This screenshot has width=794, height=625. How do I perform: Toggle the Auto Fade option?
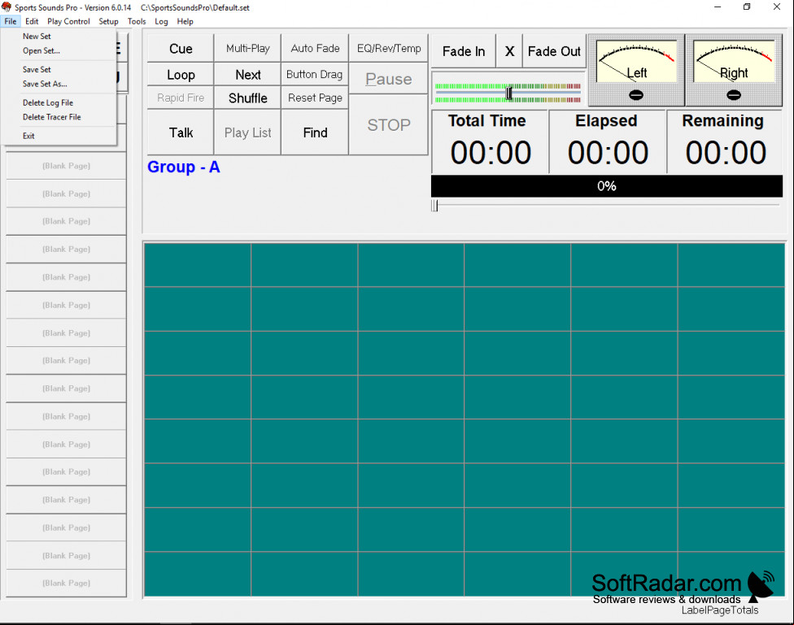[315, 49]
